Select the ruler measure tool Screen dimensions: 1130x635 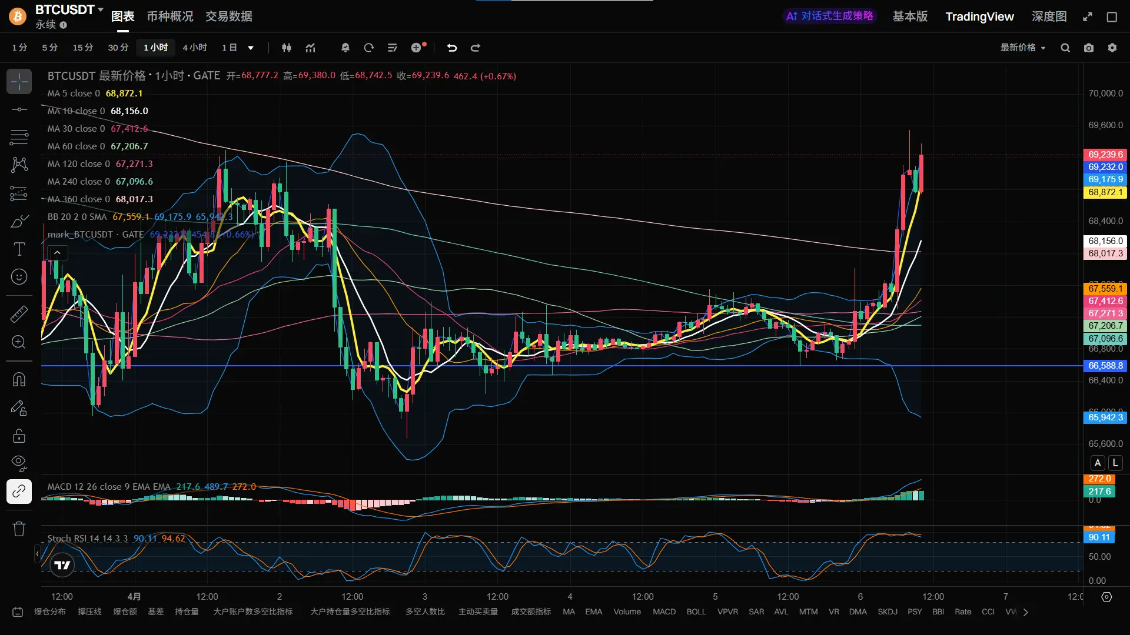[x=19, y=314]
